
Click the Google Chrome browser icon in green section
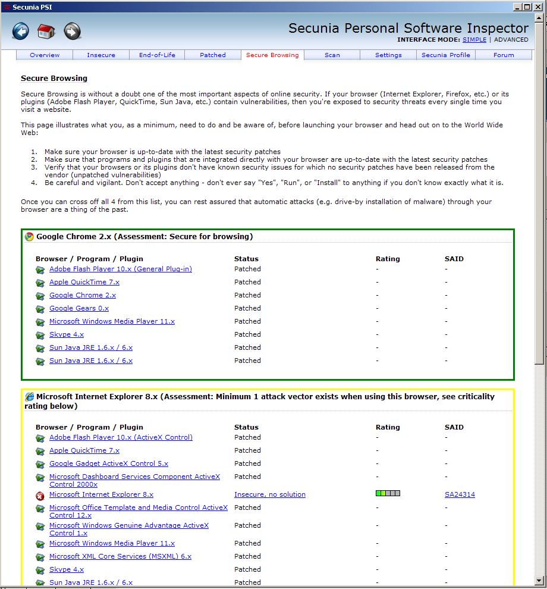coord(29,237)
